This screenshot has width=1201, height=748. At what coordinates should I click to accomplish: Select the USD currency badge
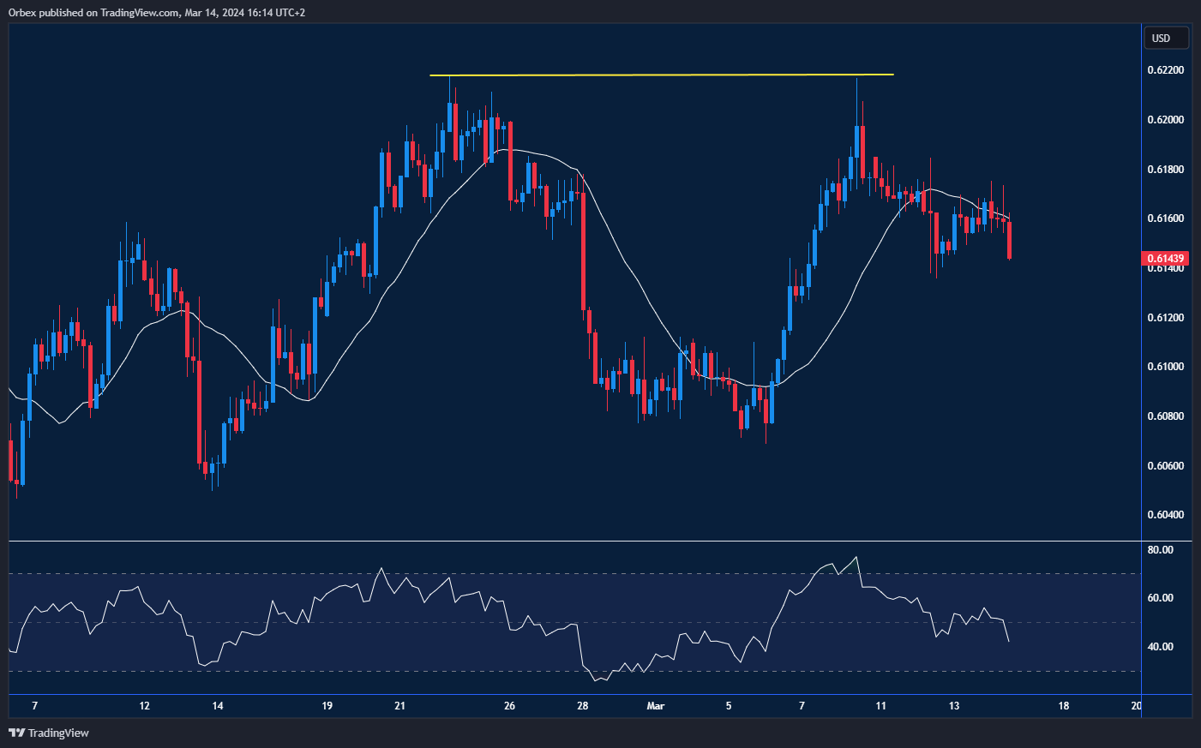point(1166,38)
